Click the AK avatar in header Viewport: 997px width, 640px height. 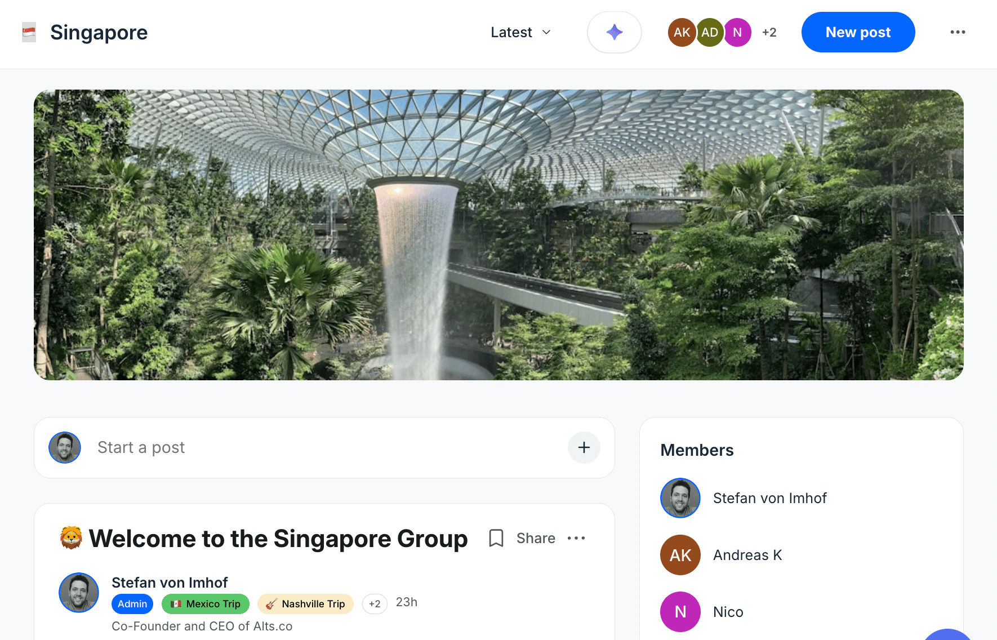point(682,32)
